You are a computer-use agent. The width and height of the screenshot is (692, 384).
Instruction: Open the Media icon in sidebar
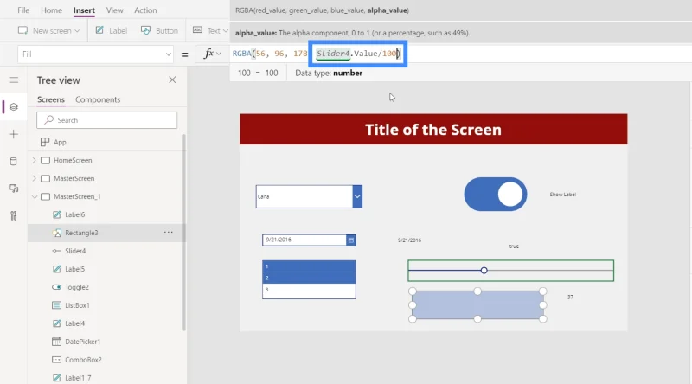click(14, 189)
